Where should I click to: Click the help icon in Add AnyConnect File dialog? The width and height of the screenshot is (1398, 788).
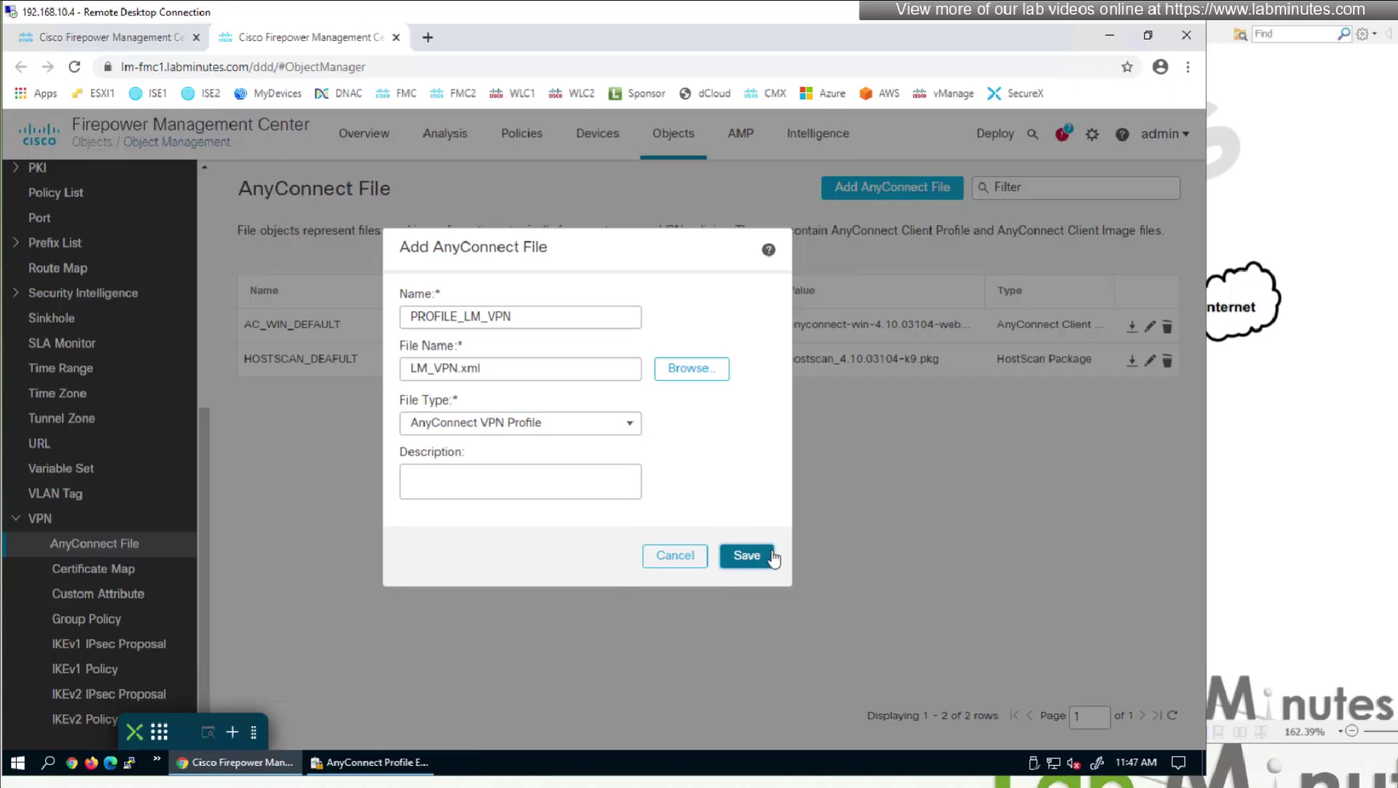[x=768, y=250]
